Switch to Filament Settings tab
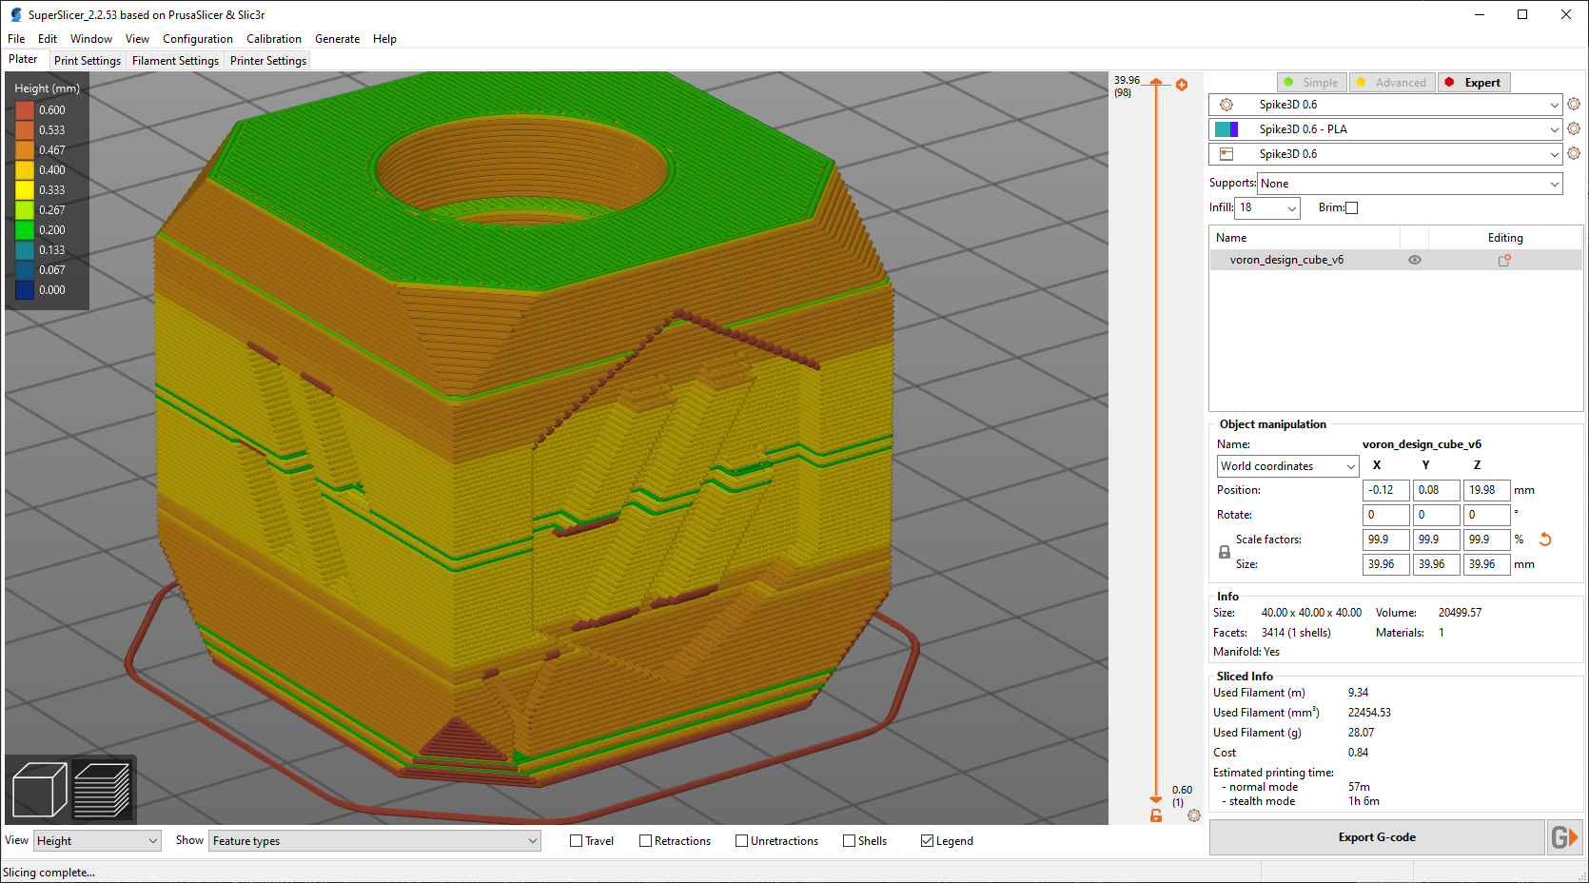 (x=175, y=61)
